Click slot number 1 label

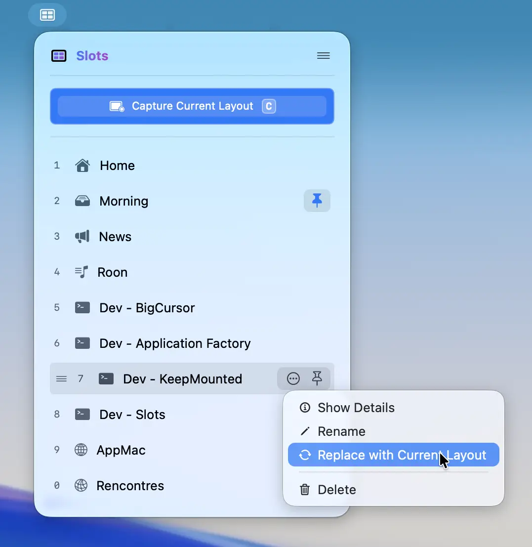click(57, 166)
